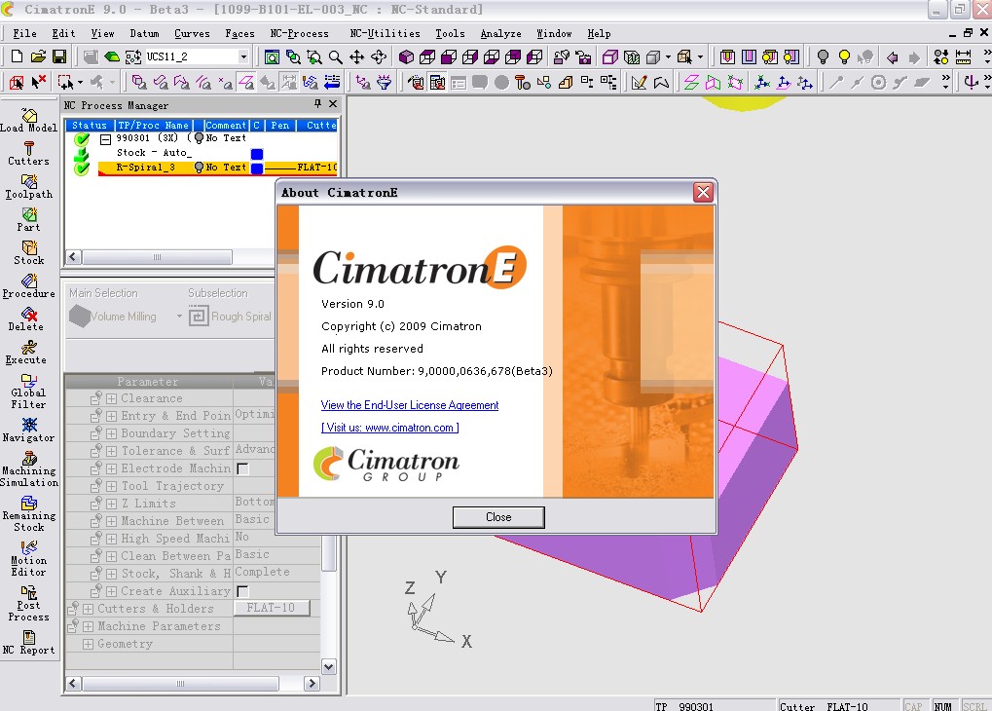Click Close button in About dialog

[x=498, y=517]
